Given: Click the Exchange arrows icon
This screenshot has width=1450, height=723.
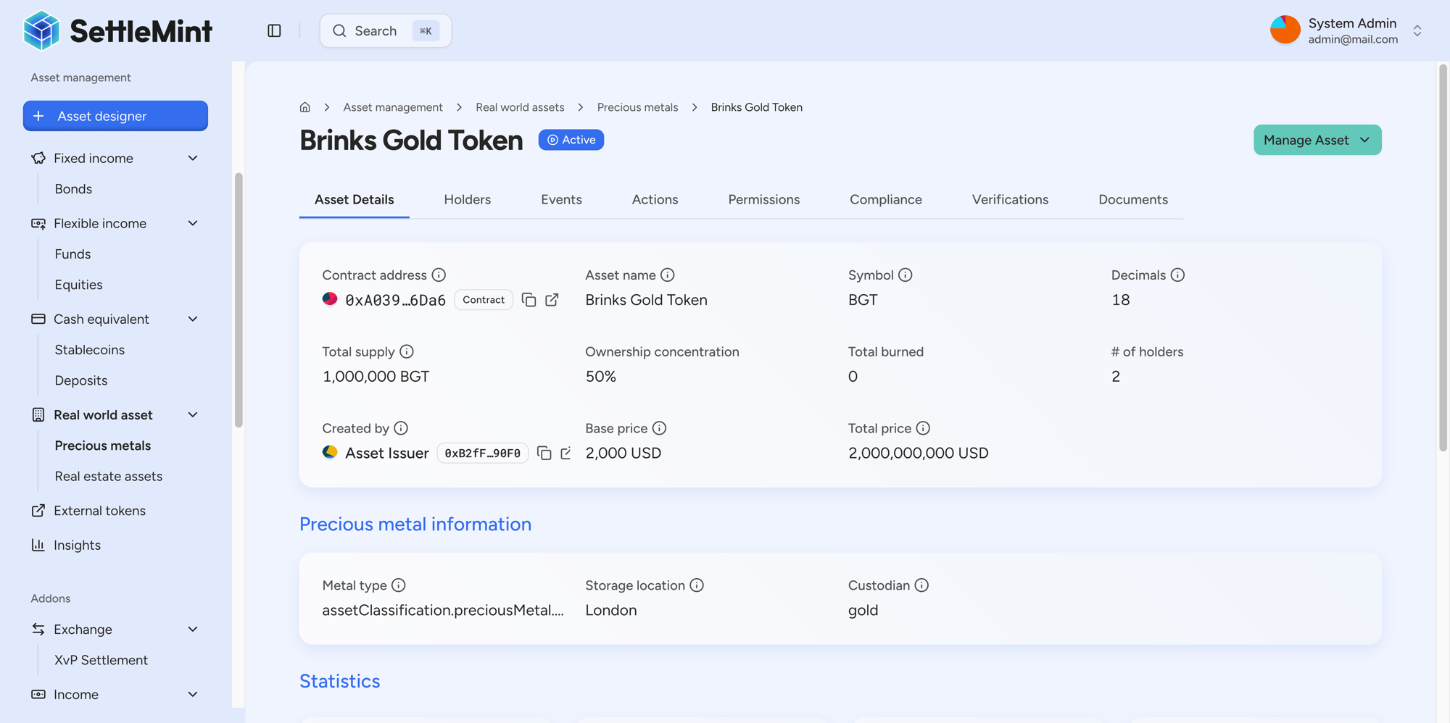Looking at the screenshot, I should 38,629.
